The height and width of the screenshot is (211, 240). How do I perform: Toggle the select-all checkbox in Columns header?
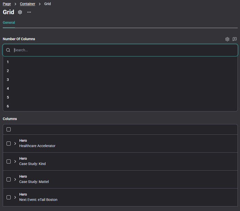[8, 129]
